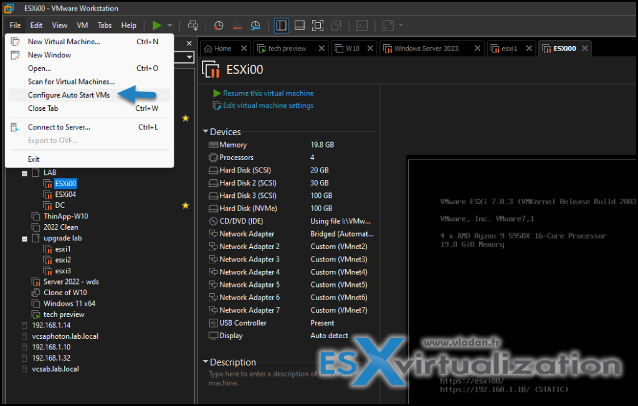Switch to the Windows Server 2023 tab
This screenshot has height=406, width=638.
425,48
